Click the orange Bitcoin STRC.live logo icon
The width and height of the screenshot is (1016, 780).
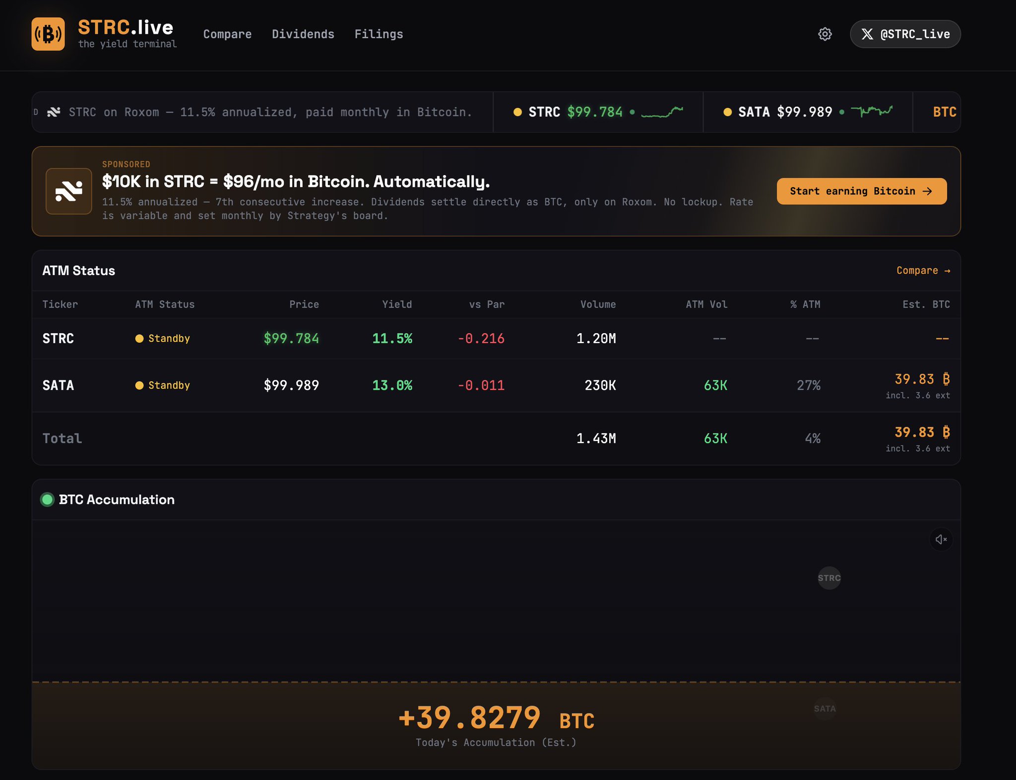(x=48, y=34)
